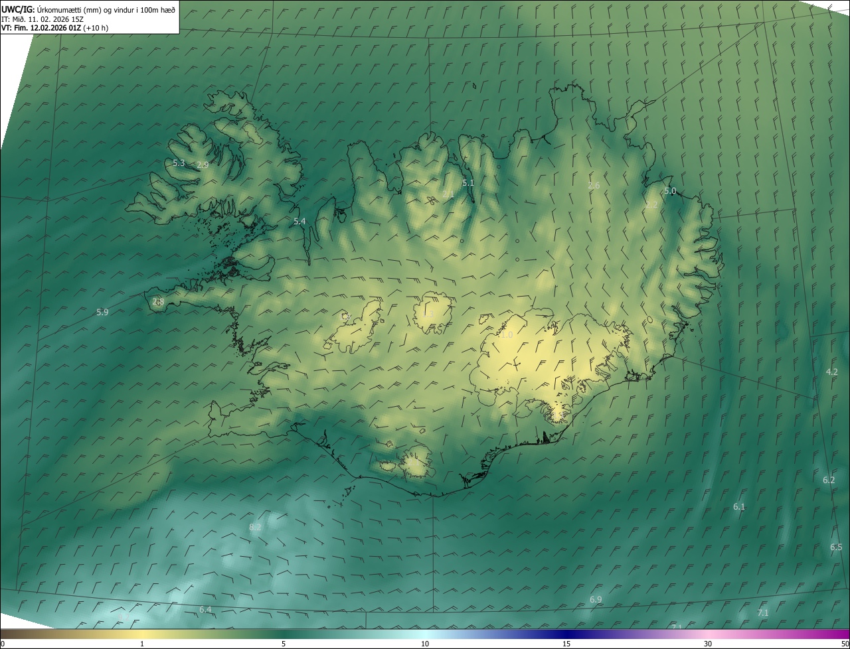
Task: Click the 10 tick on color scale
Action: tap(425, 644)
